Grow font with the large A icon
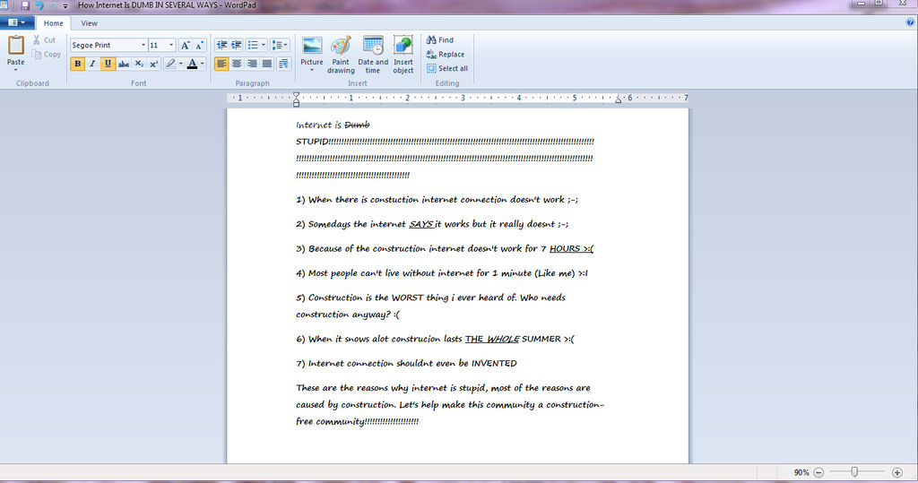 click(185, 45)
